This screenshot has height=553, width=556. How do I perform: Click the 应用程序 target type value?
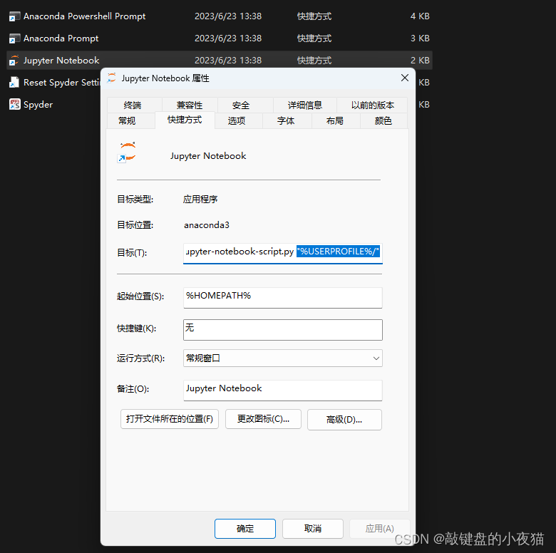200,200
